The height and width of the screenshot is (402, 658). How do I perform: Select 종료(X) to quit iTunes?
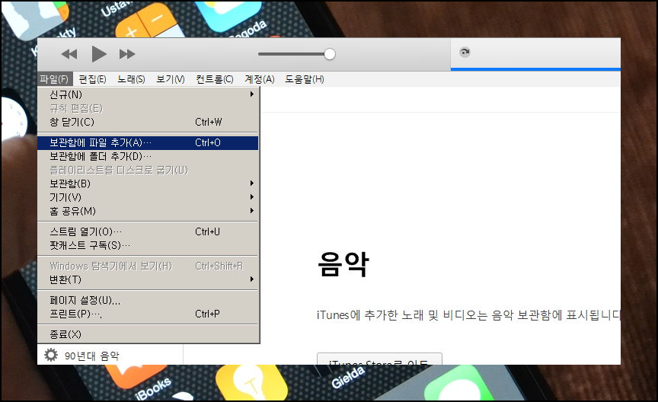148,334
